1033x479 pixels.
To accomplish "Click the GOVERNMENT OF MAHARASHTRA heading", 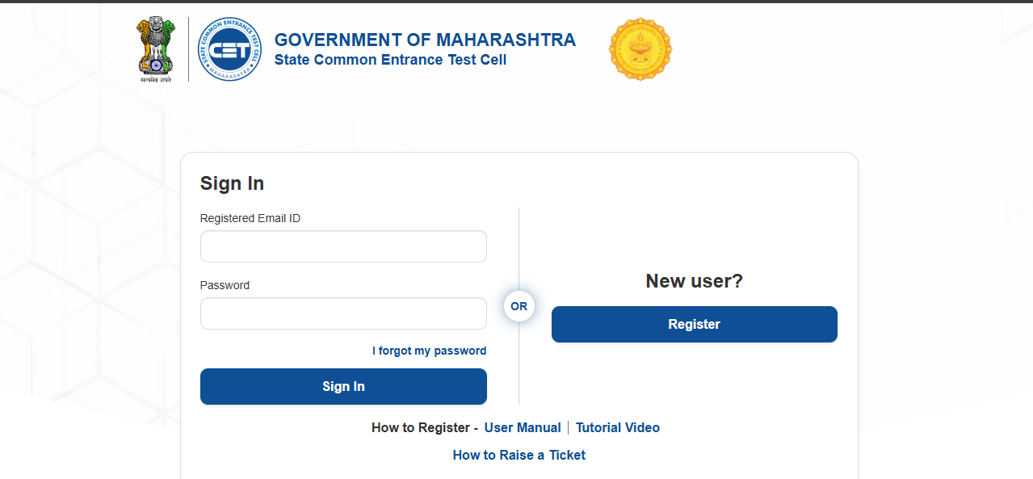I will point(425,39).
